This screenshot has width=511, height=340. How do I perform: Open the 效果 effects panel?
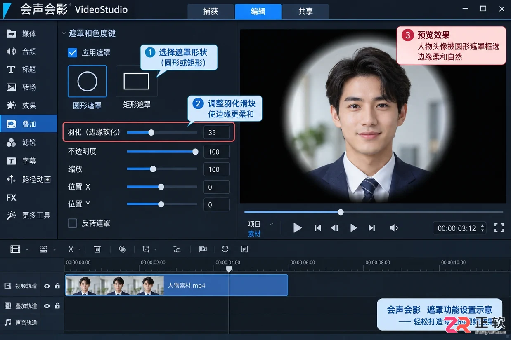(x=28, y=106)
